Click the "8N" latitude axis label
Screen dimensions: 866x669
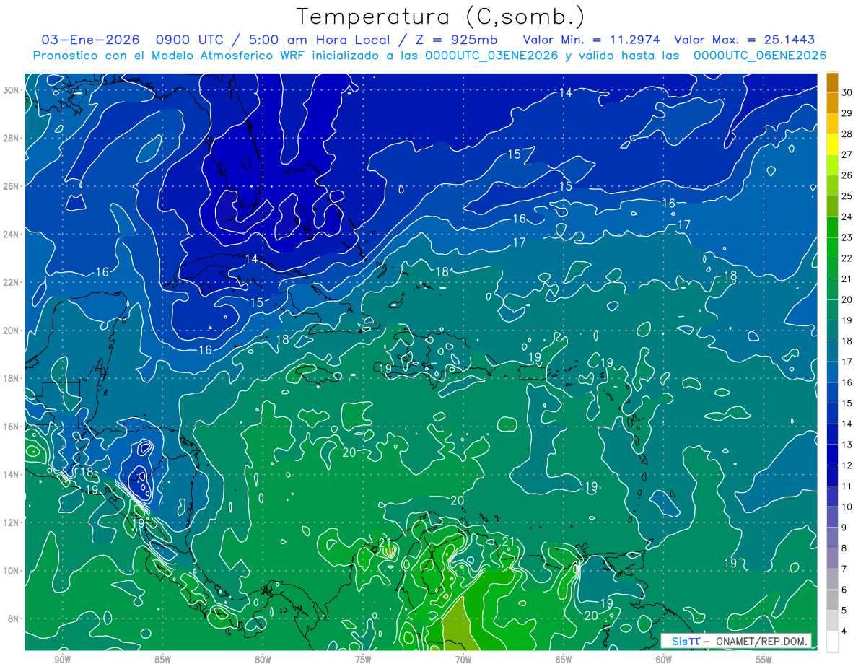[14, 618]
